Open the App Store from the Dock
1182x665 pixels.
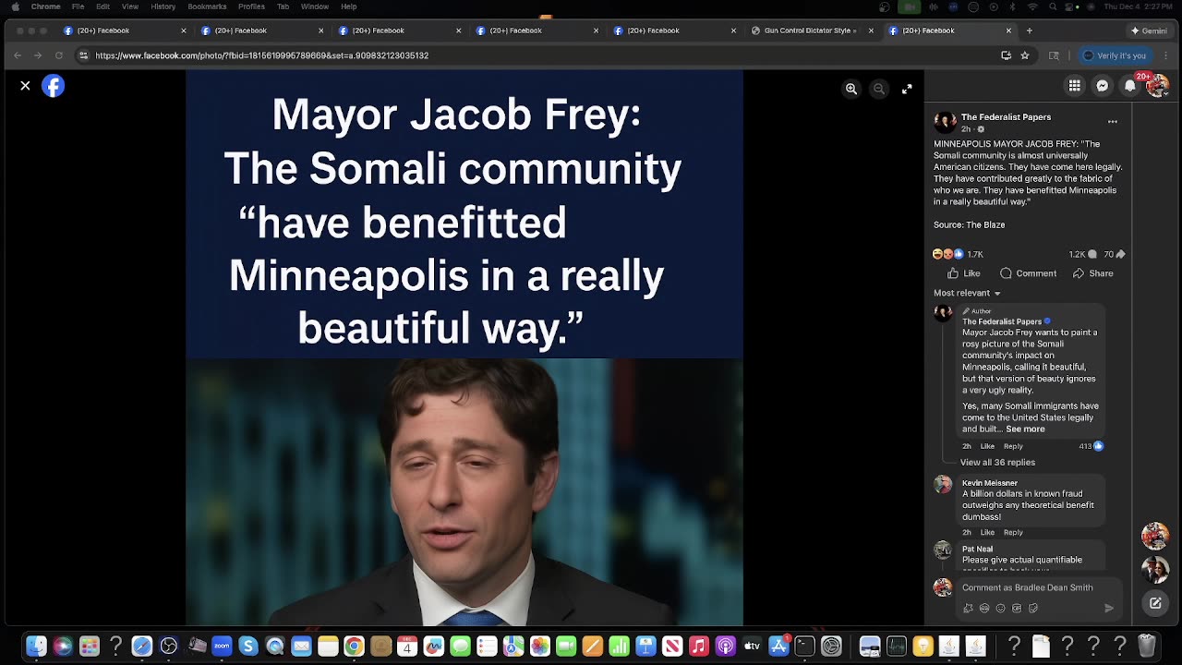click(778, 647)
